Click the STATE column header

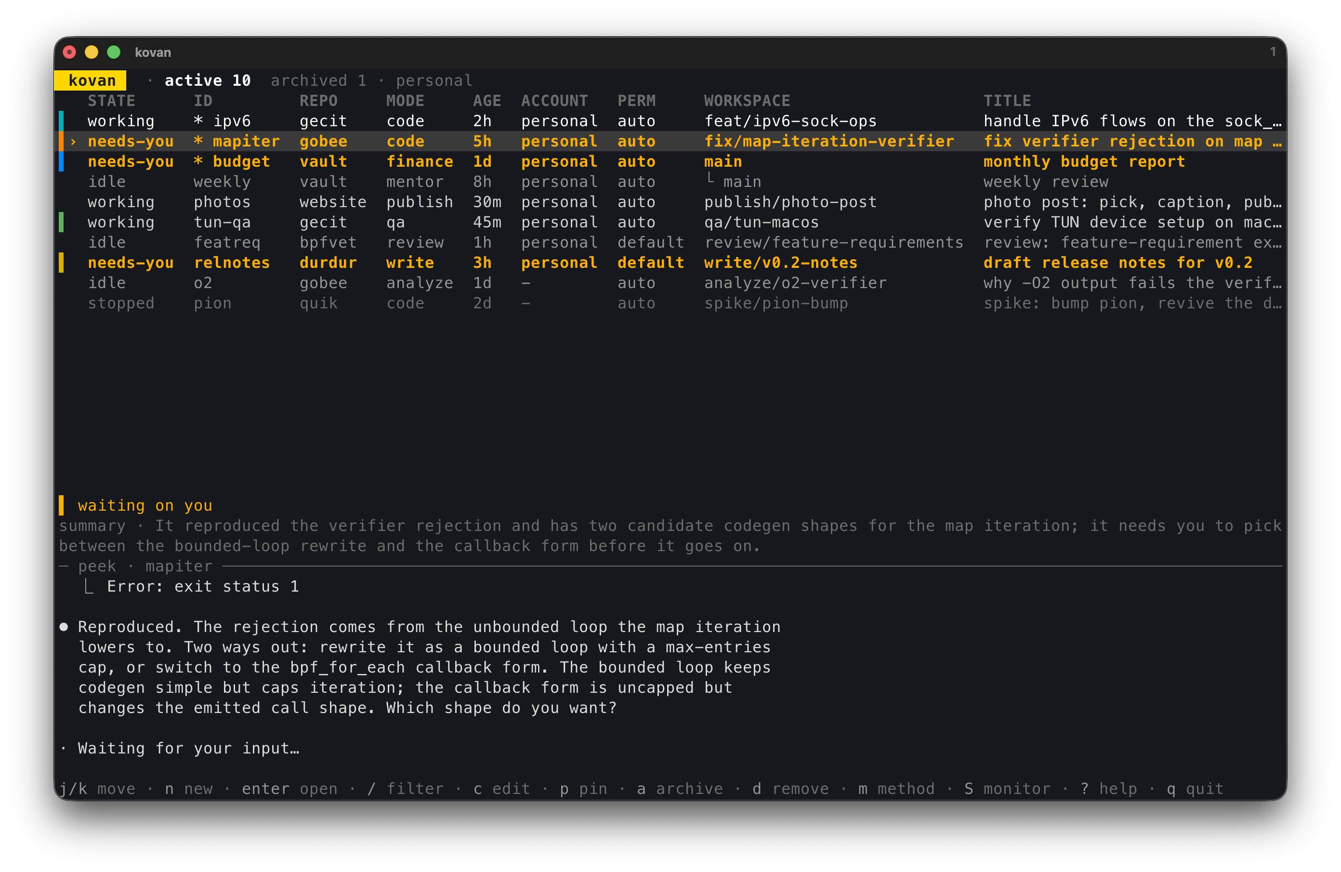(x=111, y=101)
